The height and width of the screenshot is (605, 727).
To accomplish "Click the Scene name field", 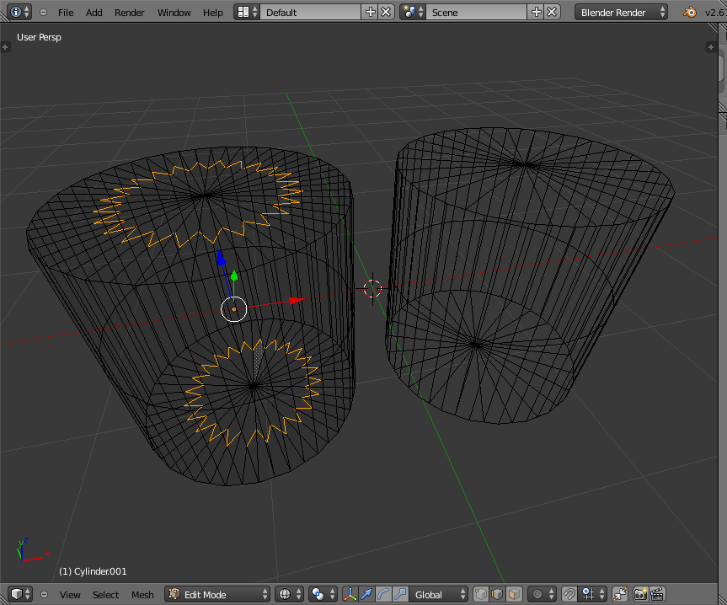I will pos(475,12).
